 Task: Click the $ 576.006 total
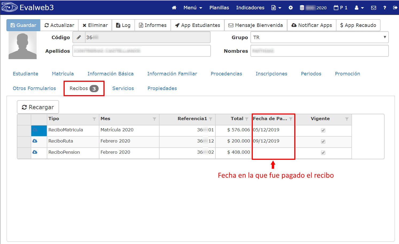pos(238,130)
